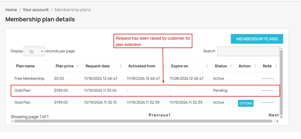Sort by Plan price column

click(x=65, y=66)
